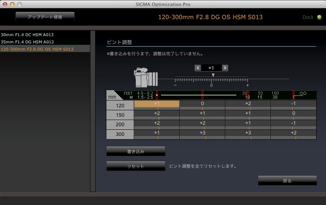Select 300mm row second cell showing +3
Viewport: 326px width, 205px height.
pyautogui.click(x=202, y=134)
